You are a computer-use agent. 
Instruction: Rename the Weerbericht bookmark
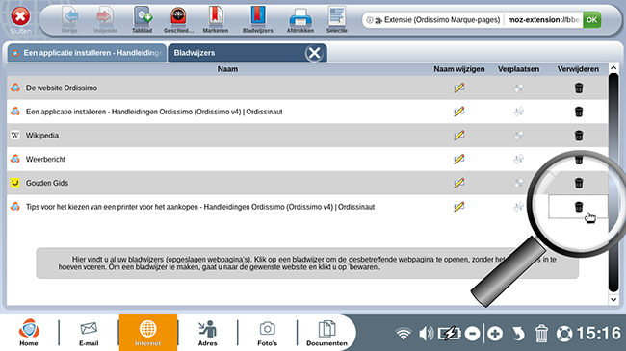[459, 159]
